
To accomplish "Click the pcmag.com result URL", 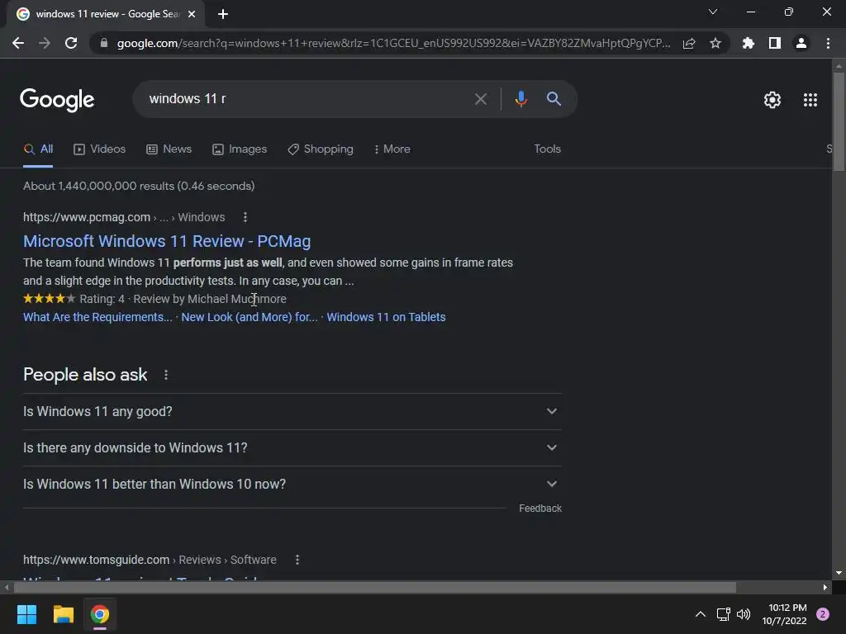I will click(x=124, y=217).
